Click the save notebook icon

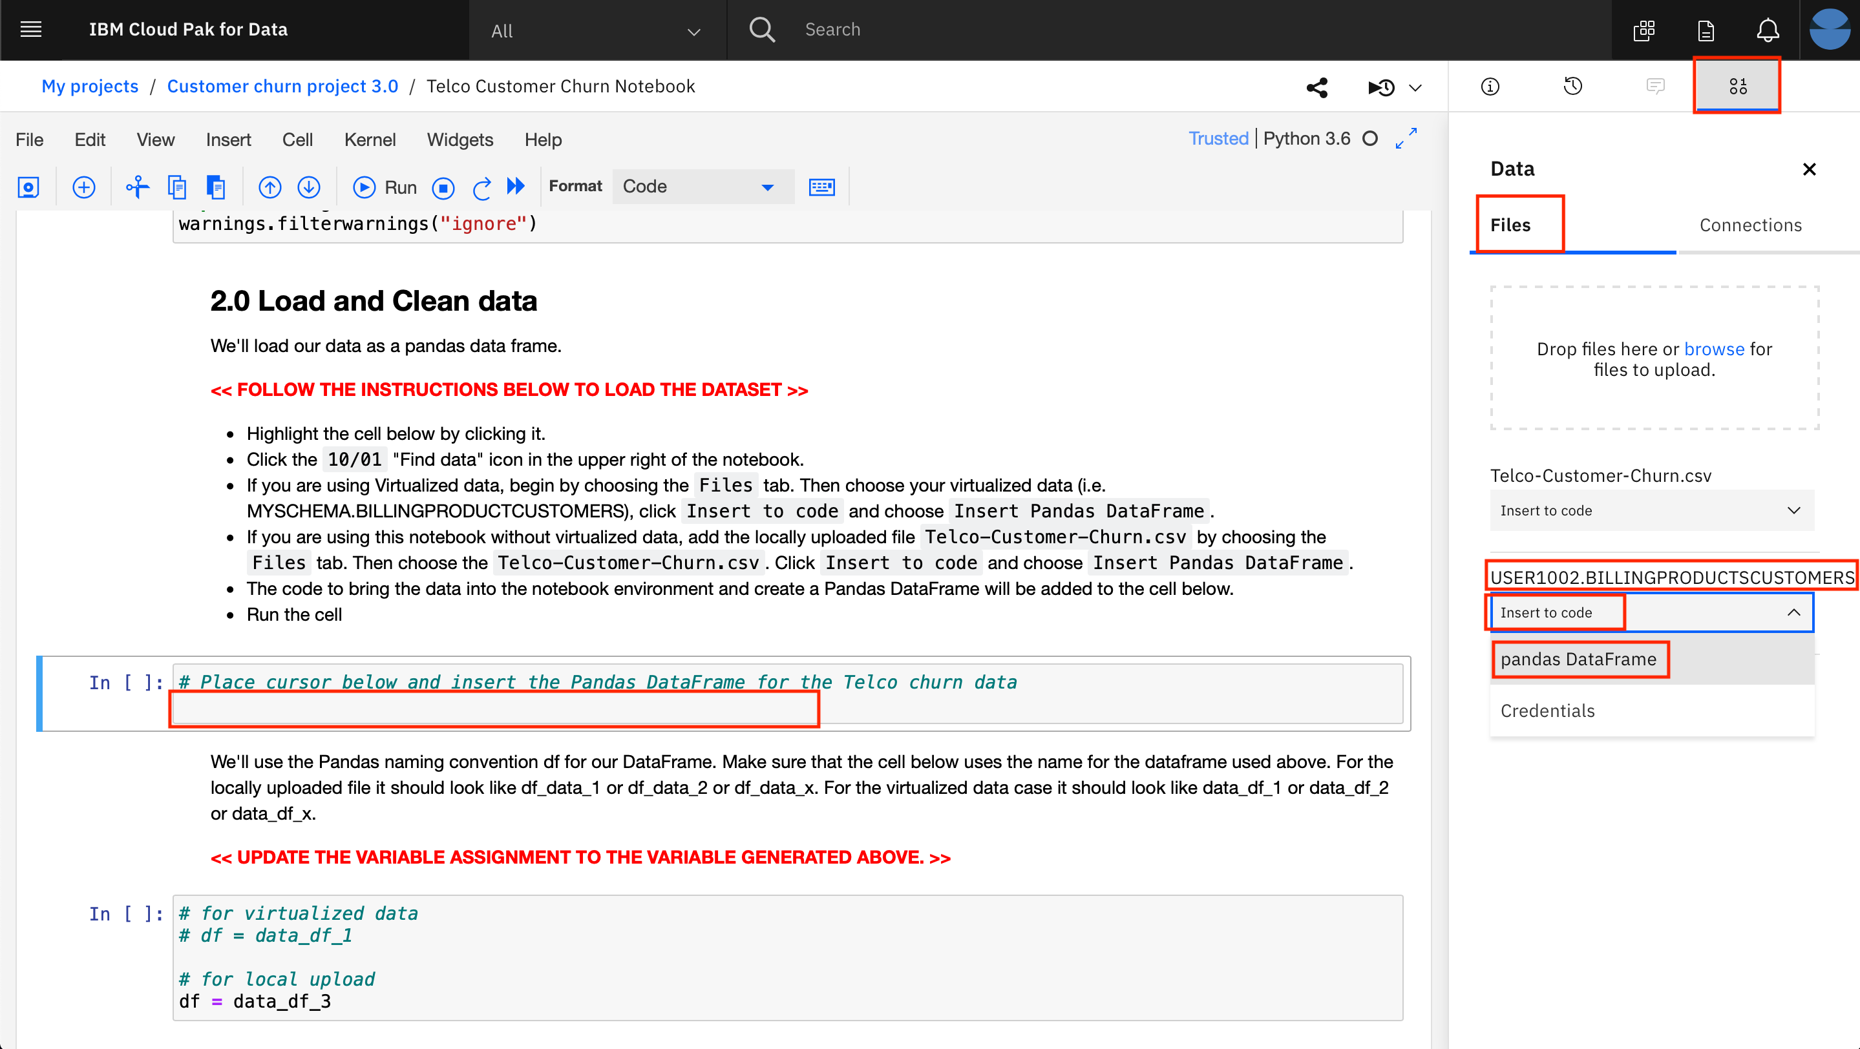28,187
